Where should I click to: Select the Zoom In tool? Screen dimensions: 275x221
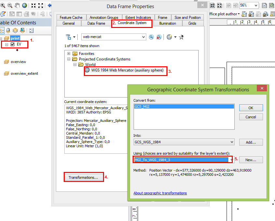pos(3,5)
